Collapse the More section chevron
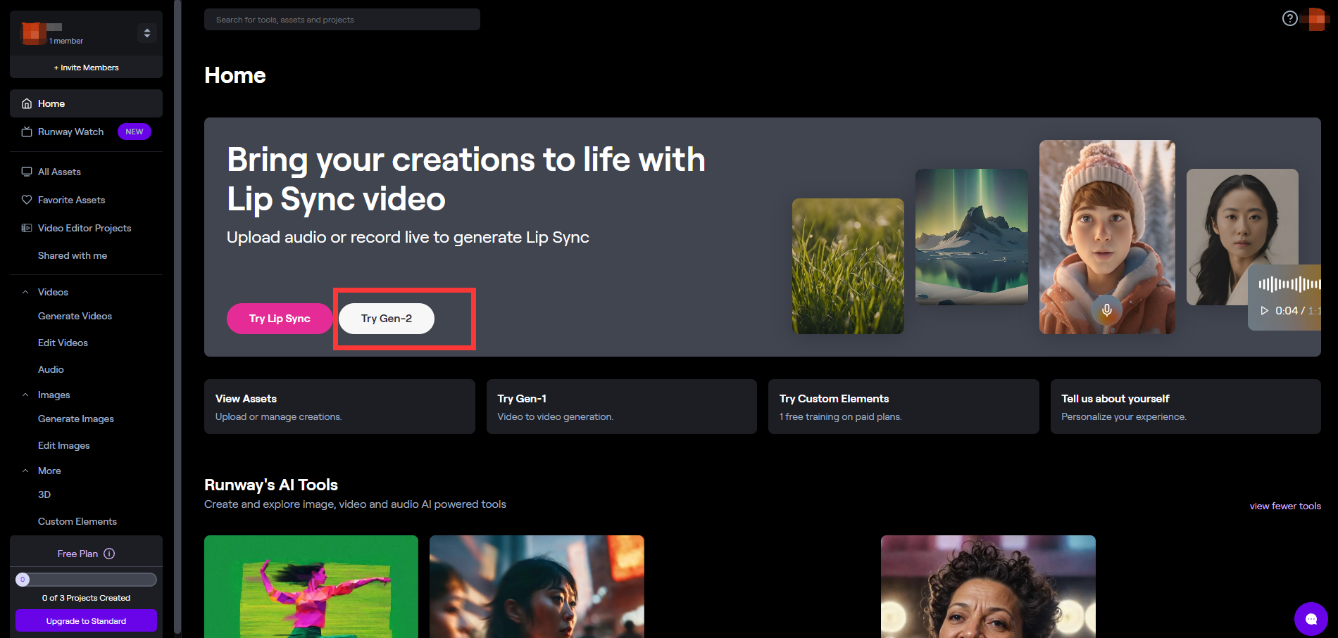Viewport: 1338px width, 638px height. [x=25, y=471]
